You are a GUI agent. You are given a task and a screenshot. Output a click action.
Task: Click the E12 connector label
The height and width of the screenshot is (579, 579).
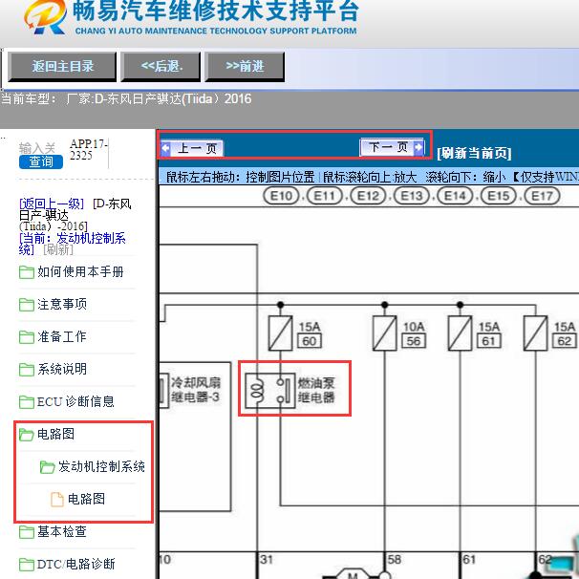pos(368,196)
